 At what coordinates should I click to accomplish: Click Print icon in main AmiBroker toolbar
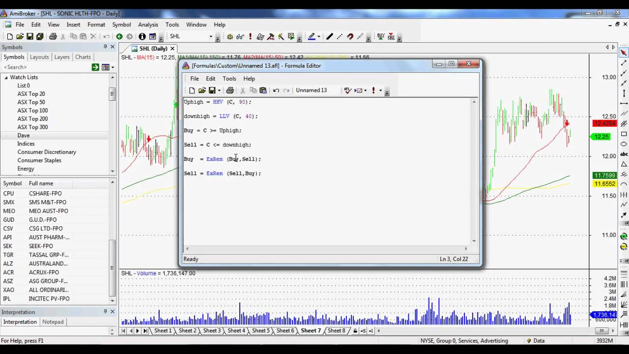point(53,36)
